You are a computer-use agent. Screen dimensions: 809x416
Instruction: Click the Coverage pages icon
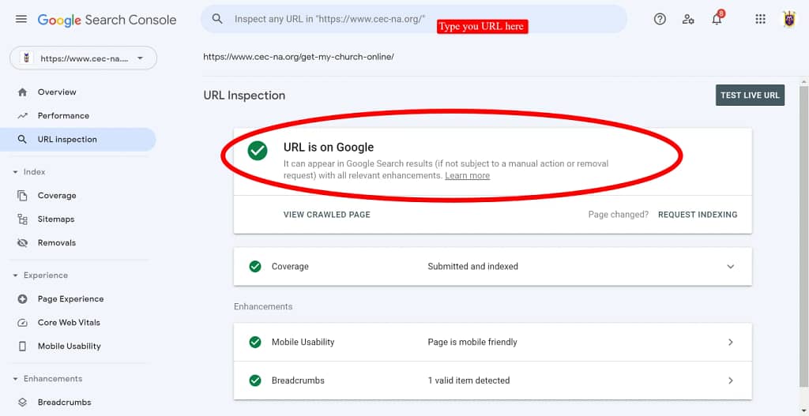(22, 196)
